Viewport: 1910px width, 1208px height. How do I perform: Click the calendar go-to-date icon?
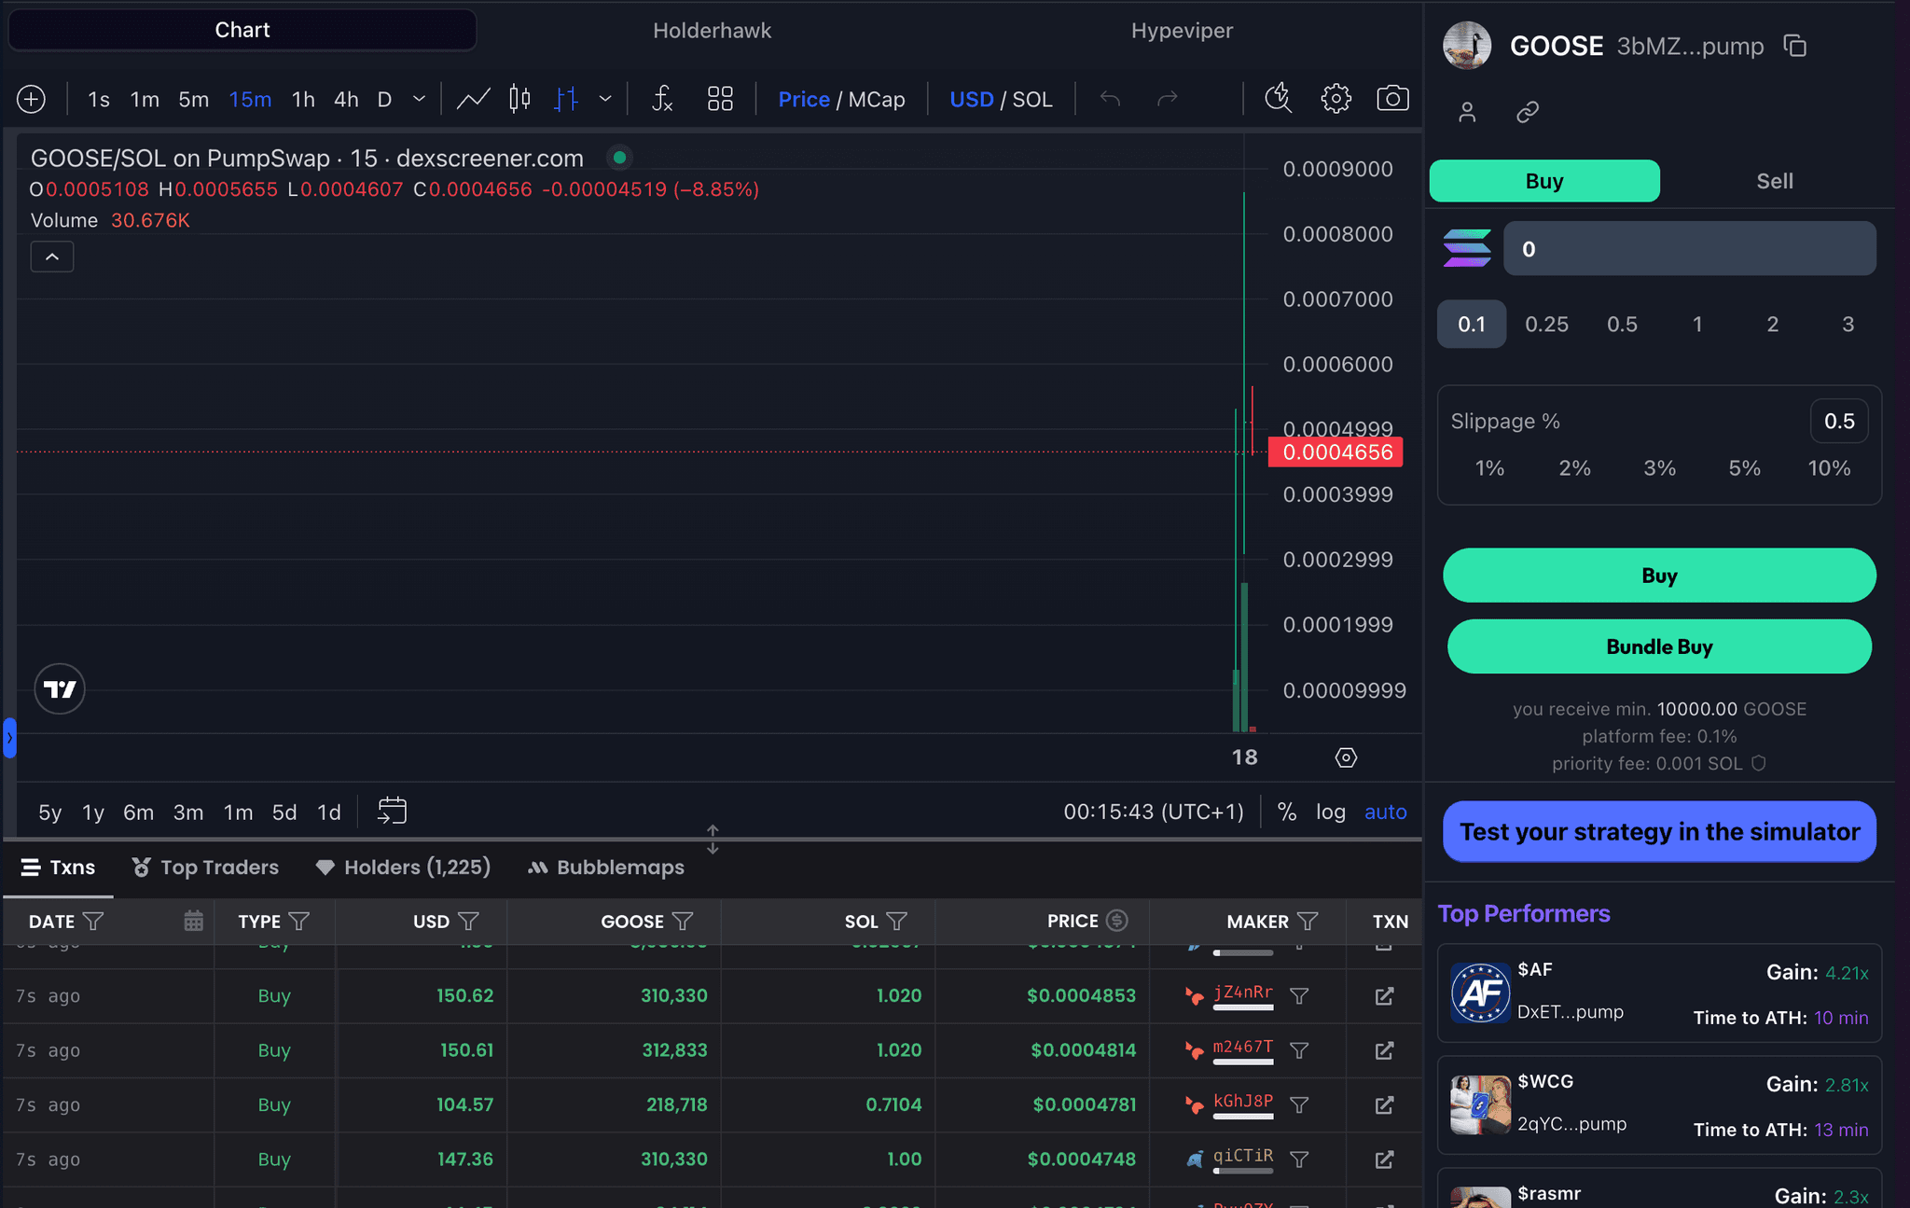click(x=392, y=812)
